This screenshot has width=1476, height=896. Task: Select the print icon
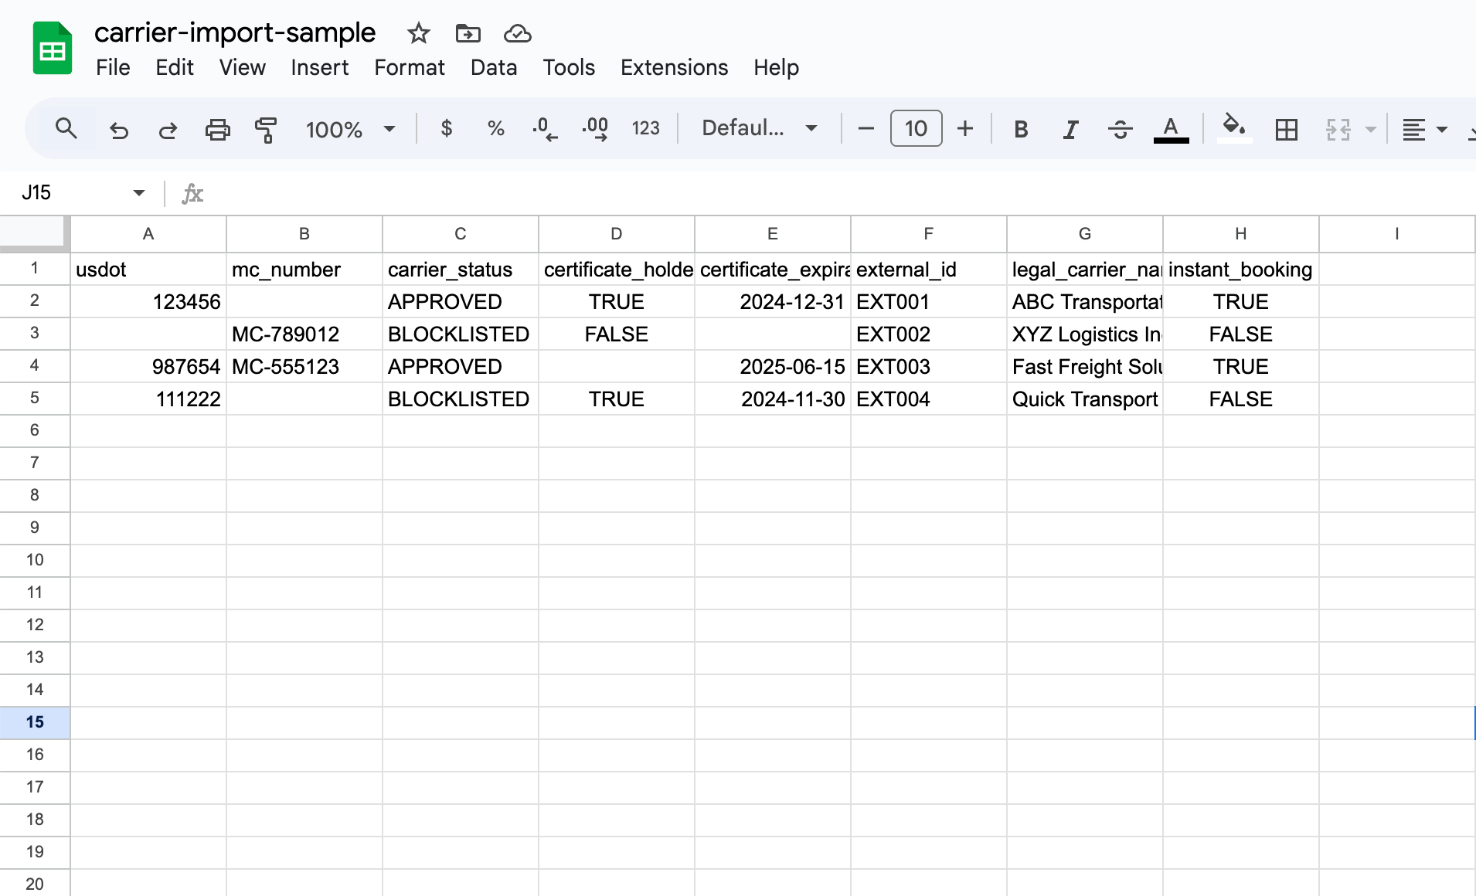217,129
